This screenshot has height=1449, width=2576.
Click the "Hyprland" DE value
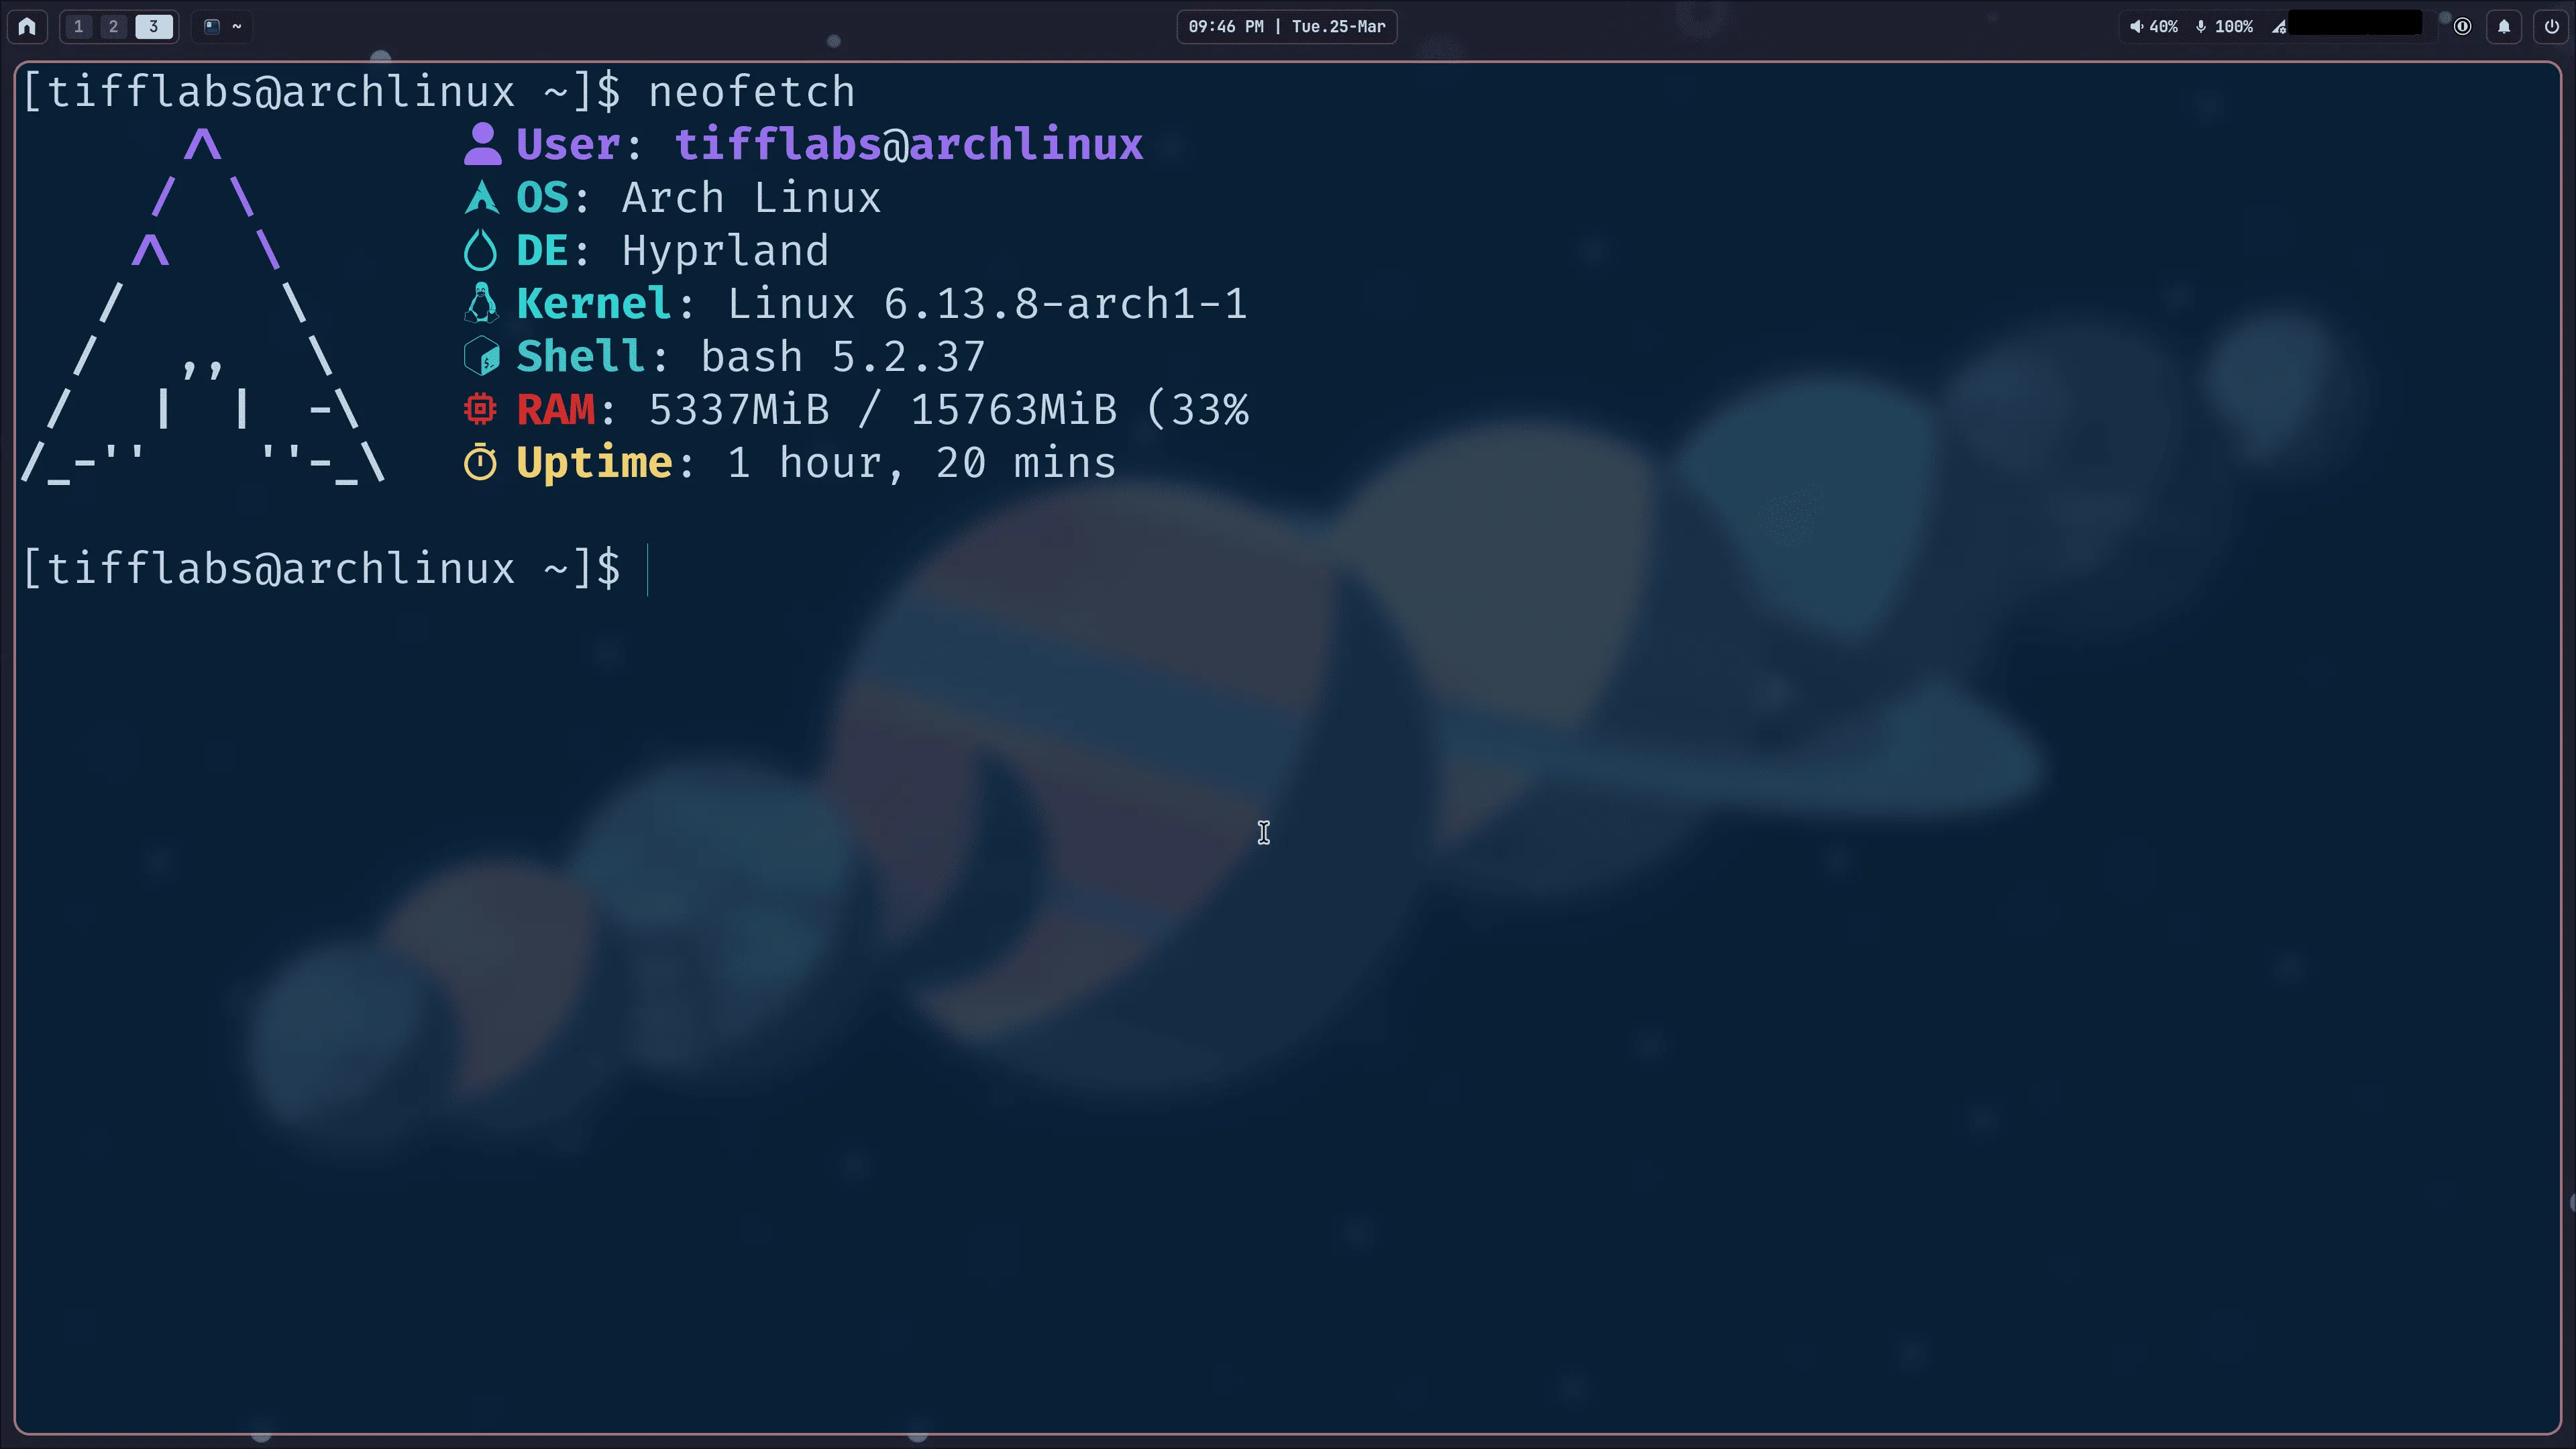click(x=725, y=251)
